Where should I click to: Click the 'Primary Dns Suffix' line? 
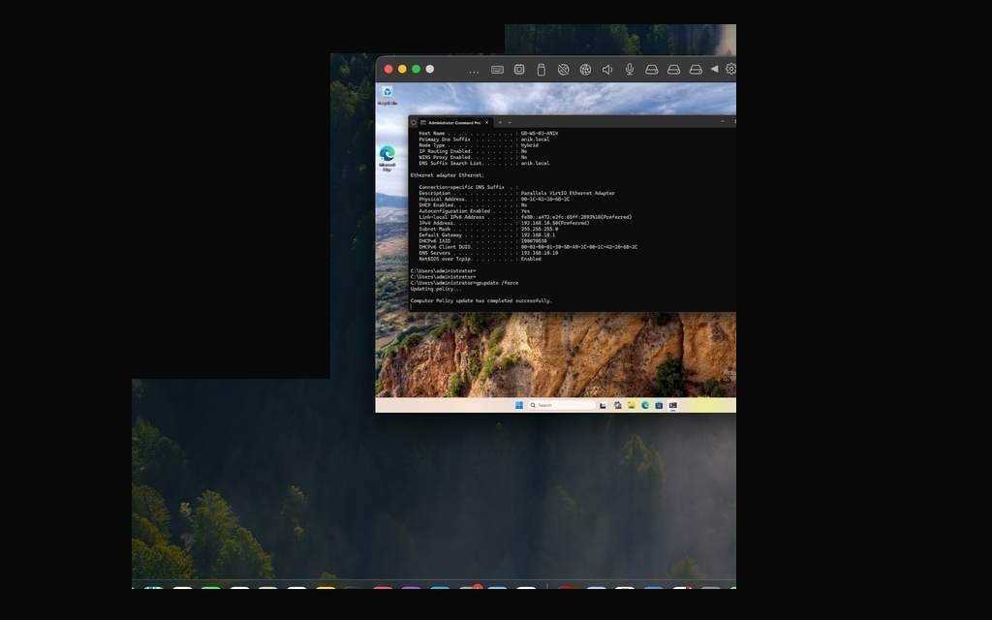484,139
